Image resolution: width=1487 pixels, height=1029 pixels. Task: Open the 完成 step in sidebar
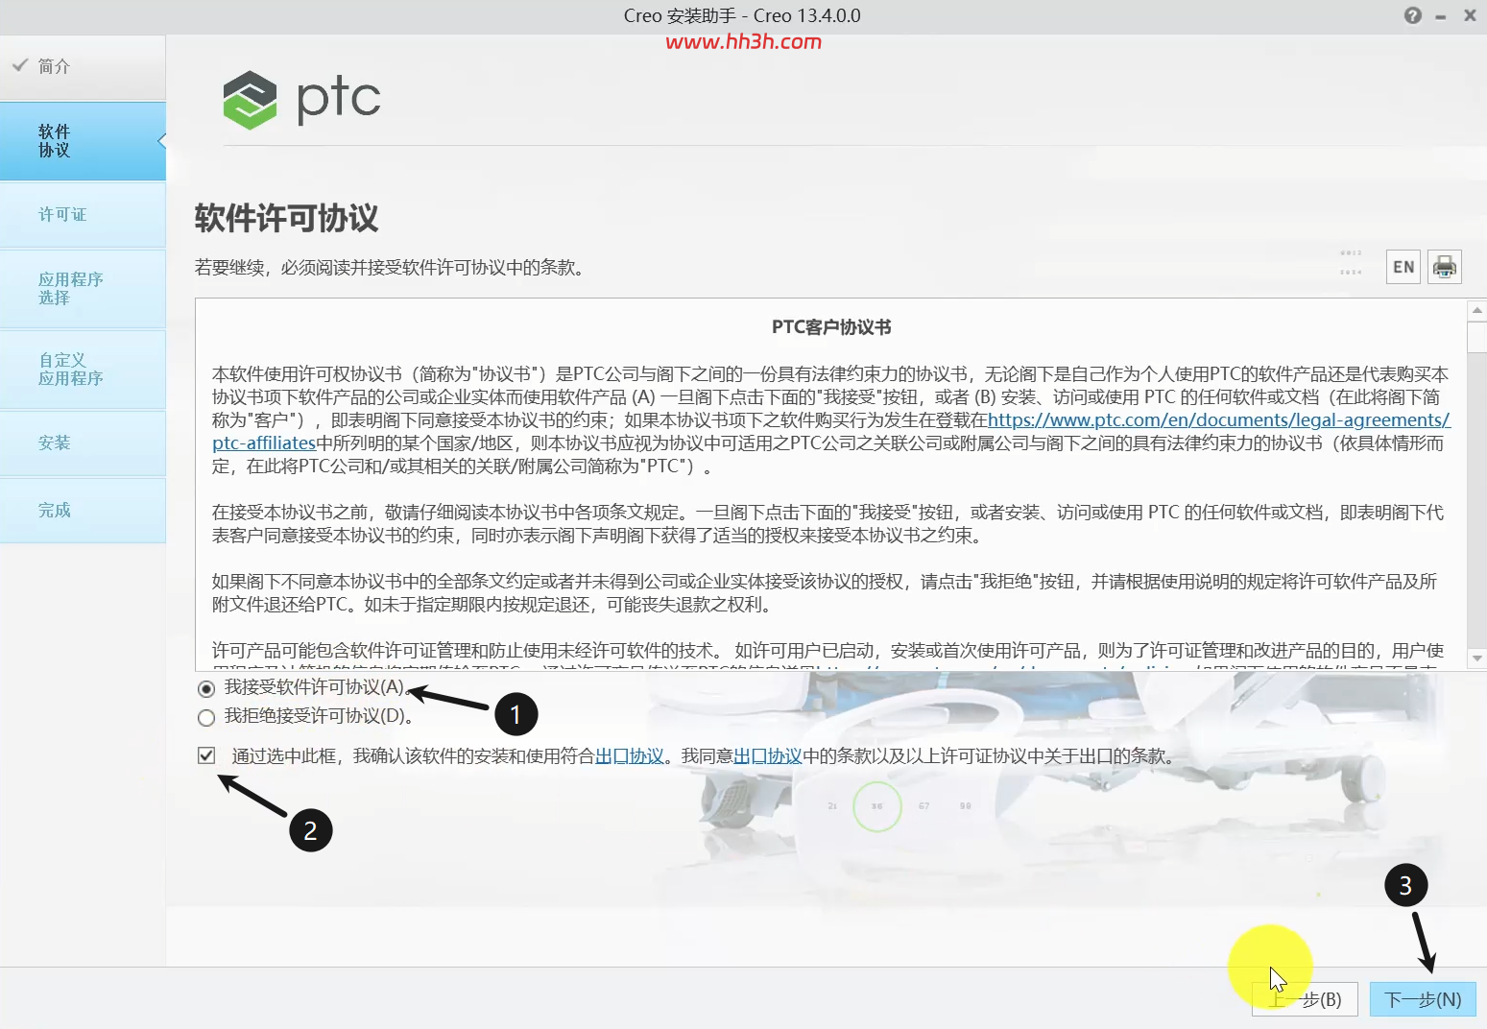83,510
